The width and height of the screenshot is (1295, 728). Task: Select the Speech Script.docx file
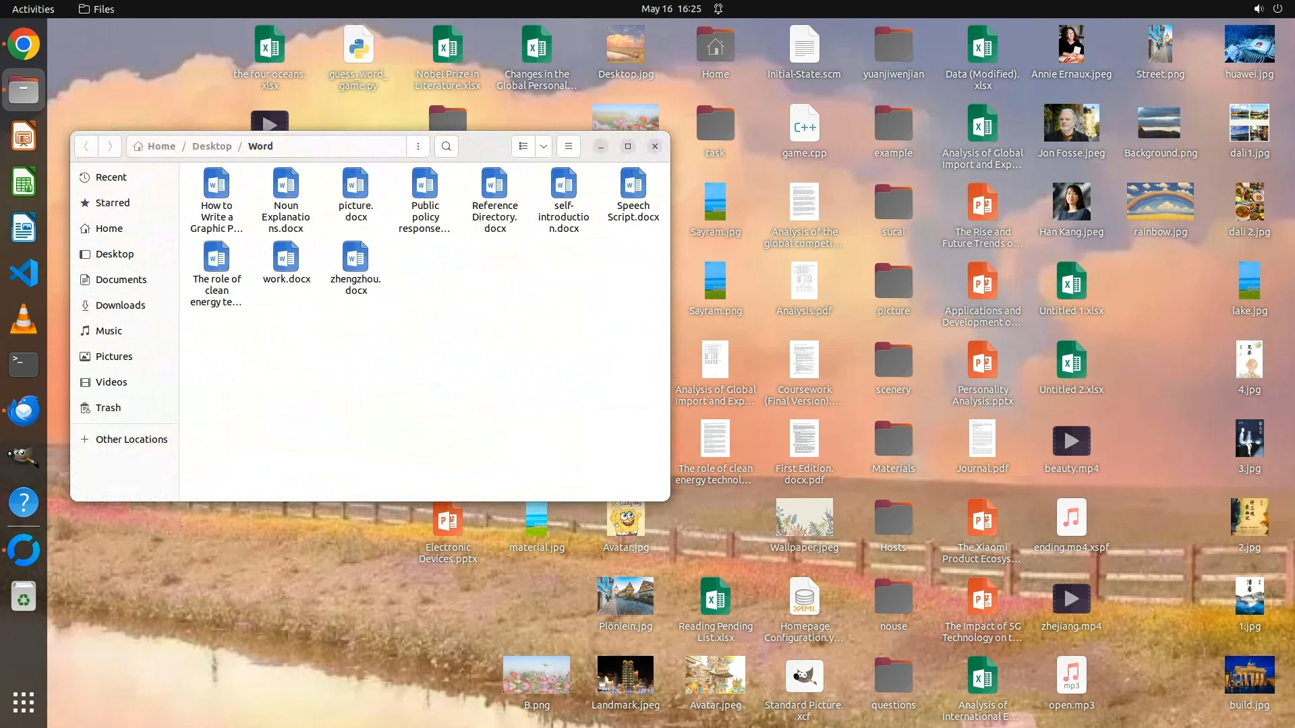coord(633,184)
